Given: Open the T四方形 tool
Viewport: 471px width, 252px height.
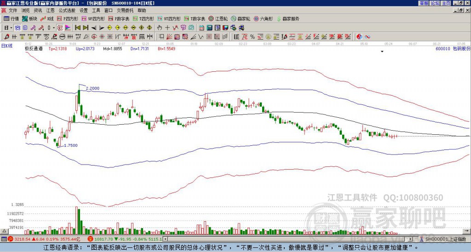Looking at the screenshot, I should coord(144,18).
